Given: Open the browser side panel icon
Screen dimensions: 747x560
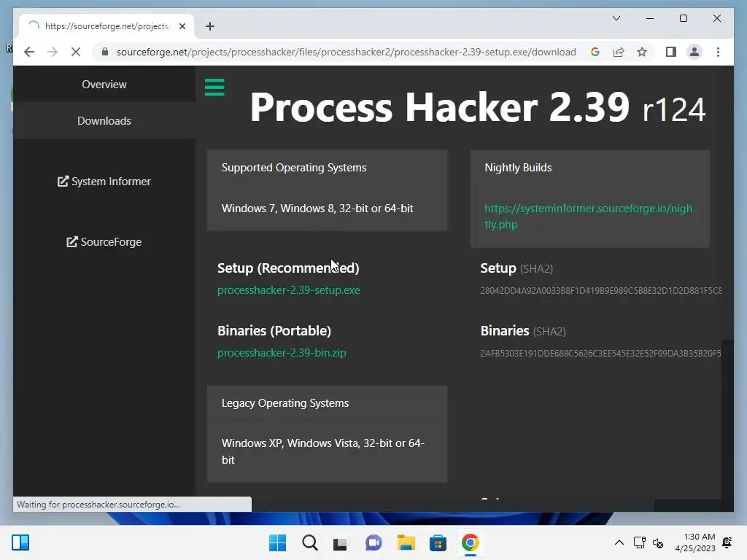Looking at the screenshot, I should (671, 52).
